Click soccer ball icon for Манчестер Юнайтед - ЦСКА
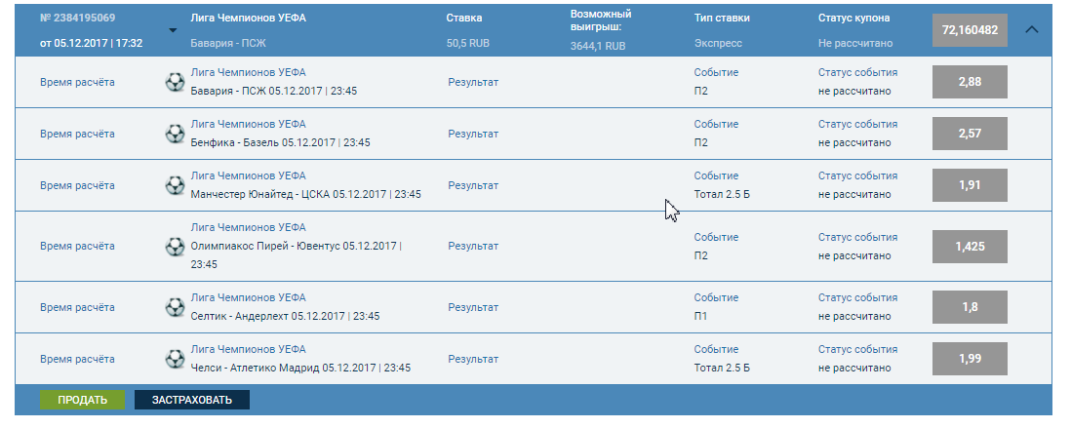The image size is (1071, 428). [176, 185]
